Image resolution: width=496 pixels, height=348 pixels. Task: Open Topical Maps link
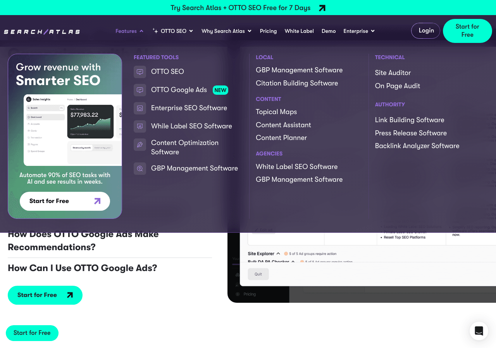(x=276, y=112)
